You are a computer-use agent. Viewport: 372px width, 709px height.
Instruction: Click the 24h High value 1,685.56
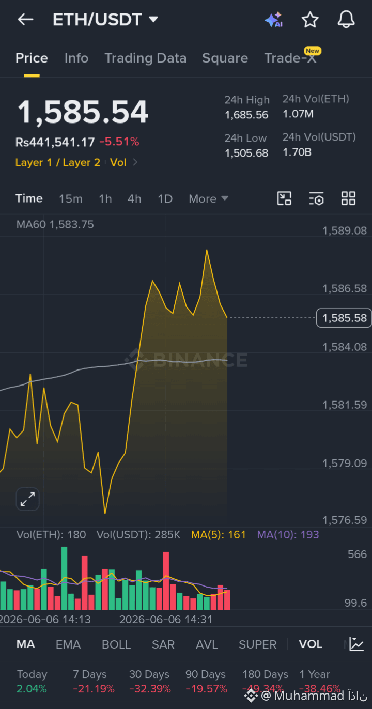(x=246, y=115)
